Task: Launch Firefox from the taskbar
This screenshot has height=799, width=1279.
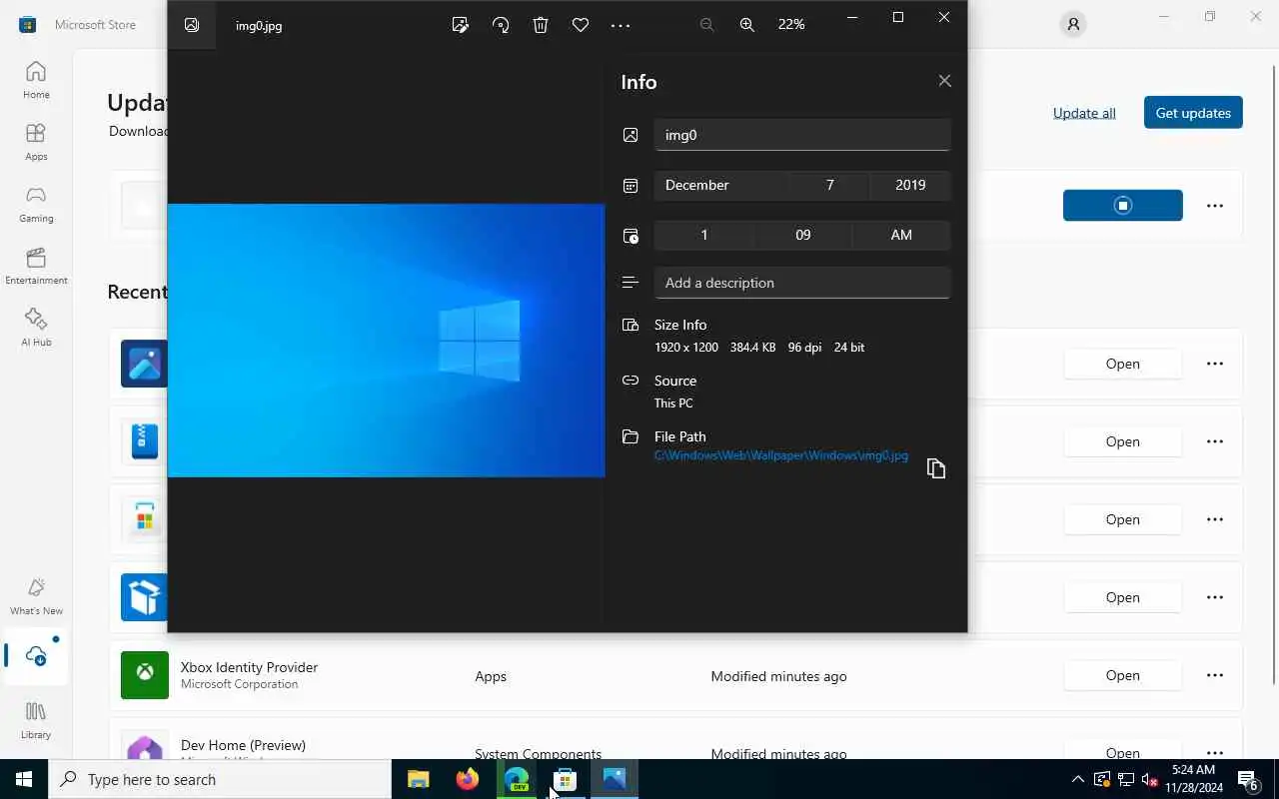Action: pyautogui.click(x=468, y=779)
